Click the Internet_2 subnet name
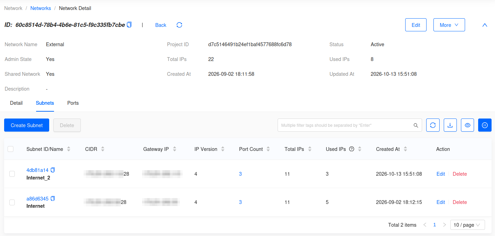The image size is (495, 236). point(38,178)
